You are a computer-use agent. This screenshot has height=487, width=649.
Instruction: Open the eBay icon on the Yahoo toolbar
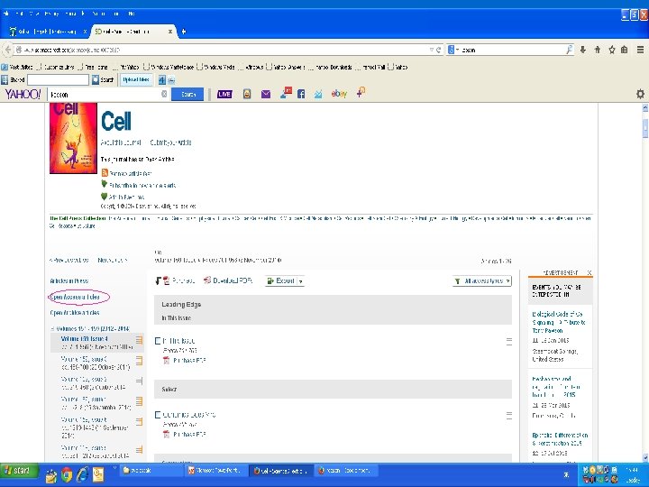pyautogui.click(x=339, y=94)
